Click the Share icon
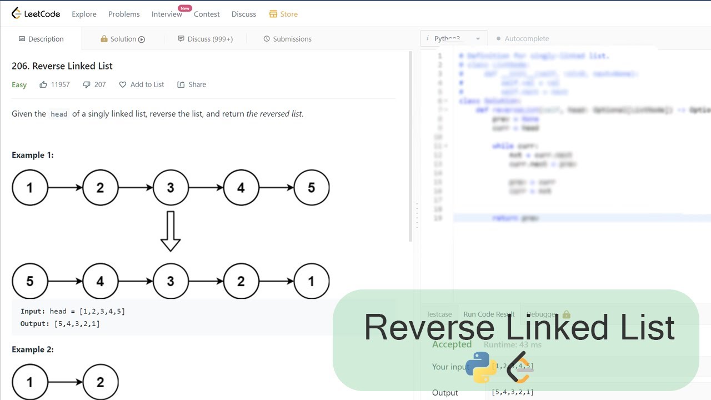The height and width of the screenshot is (400, 711). coord(181,84)
